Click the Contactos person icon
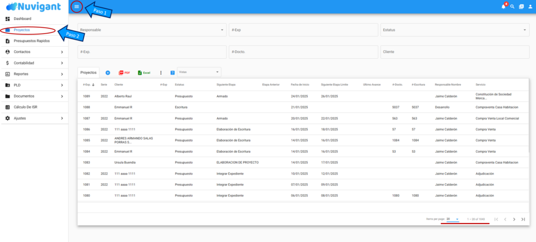The image size is (536, 242). [7, 52]
